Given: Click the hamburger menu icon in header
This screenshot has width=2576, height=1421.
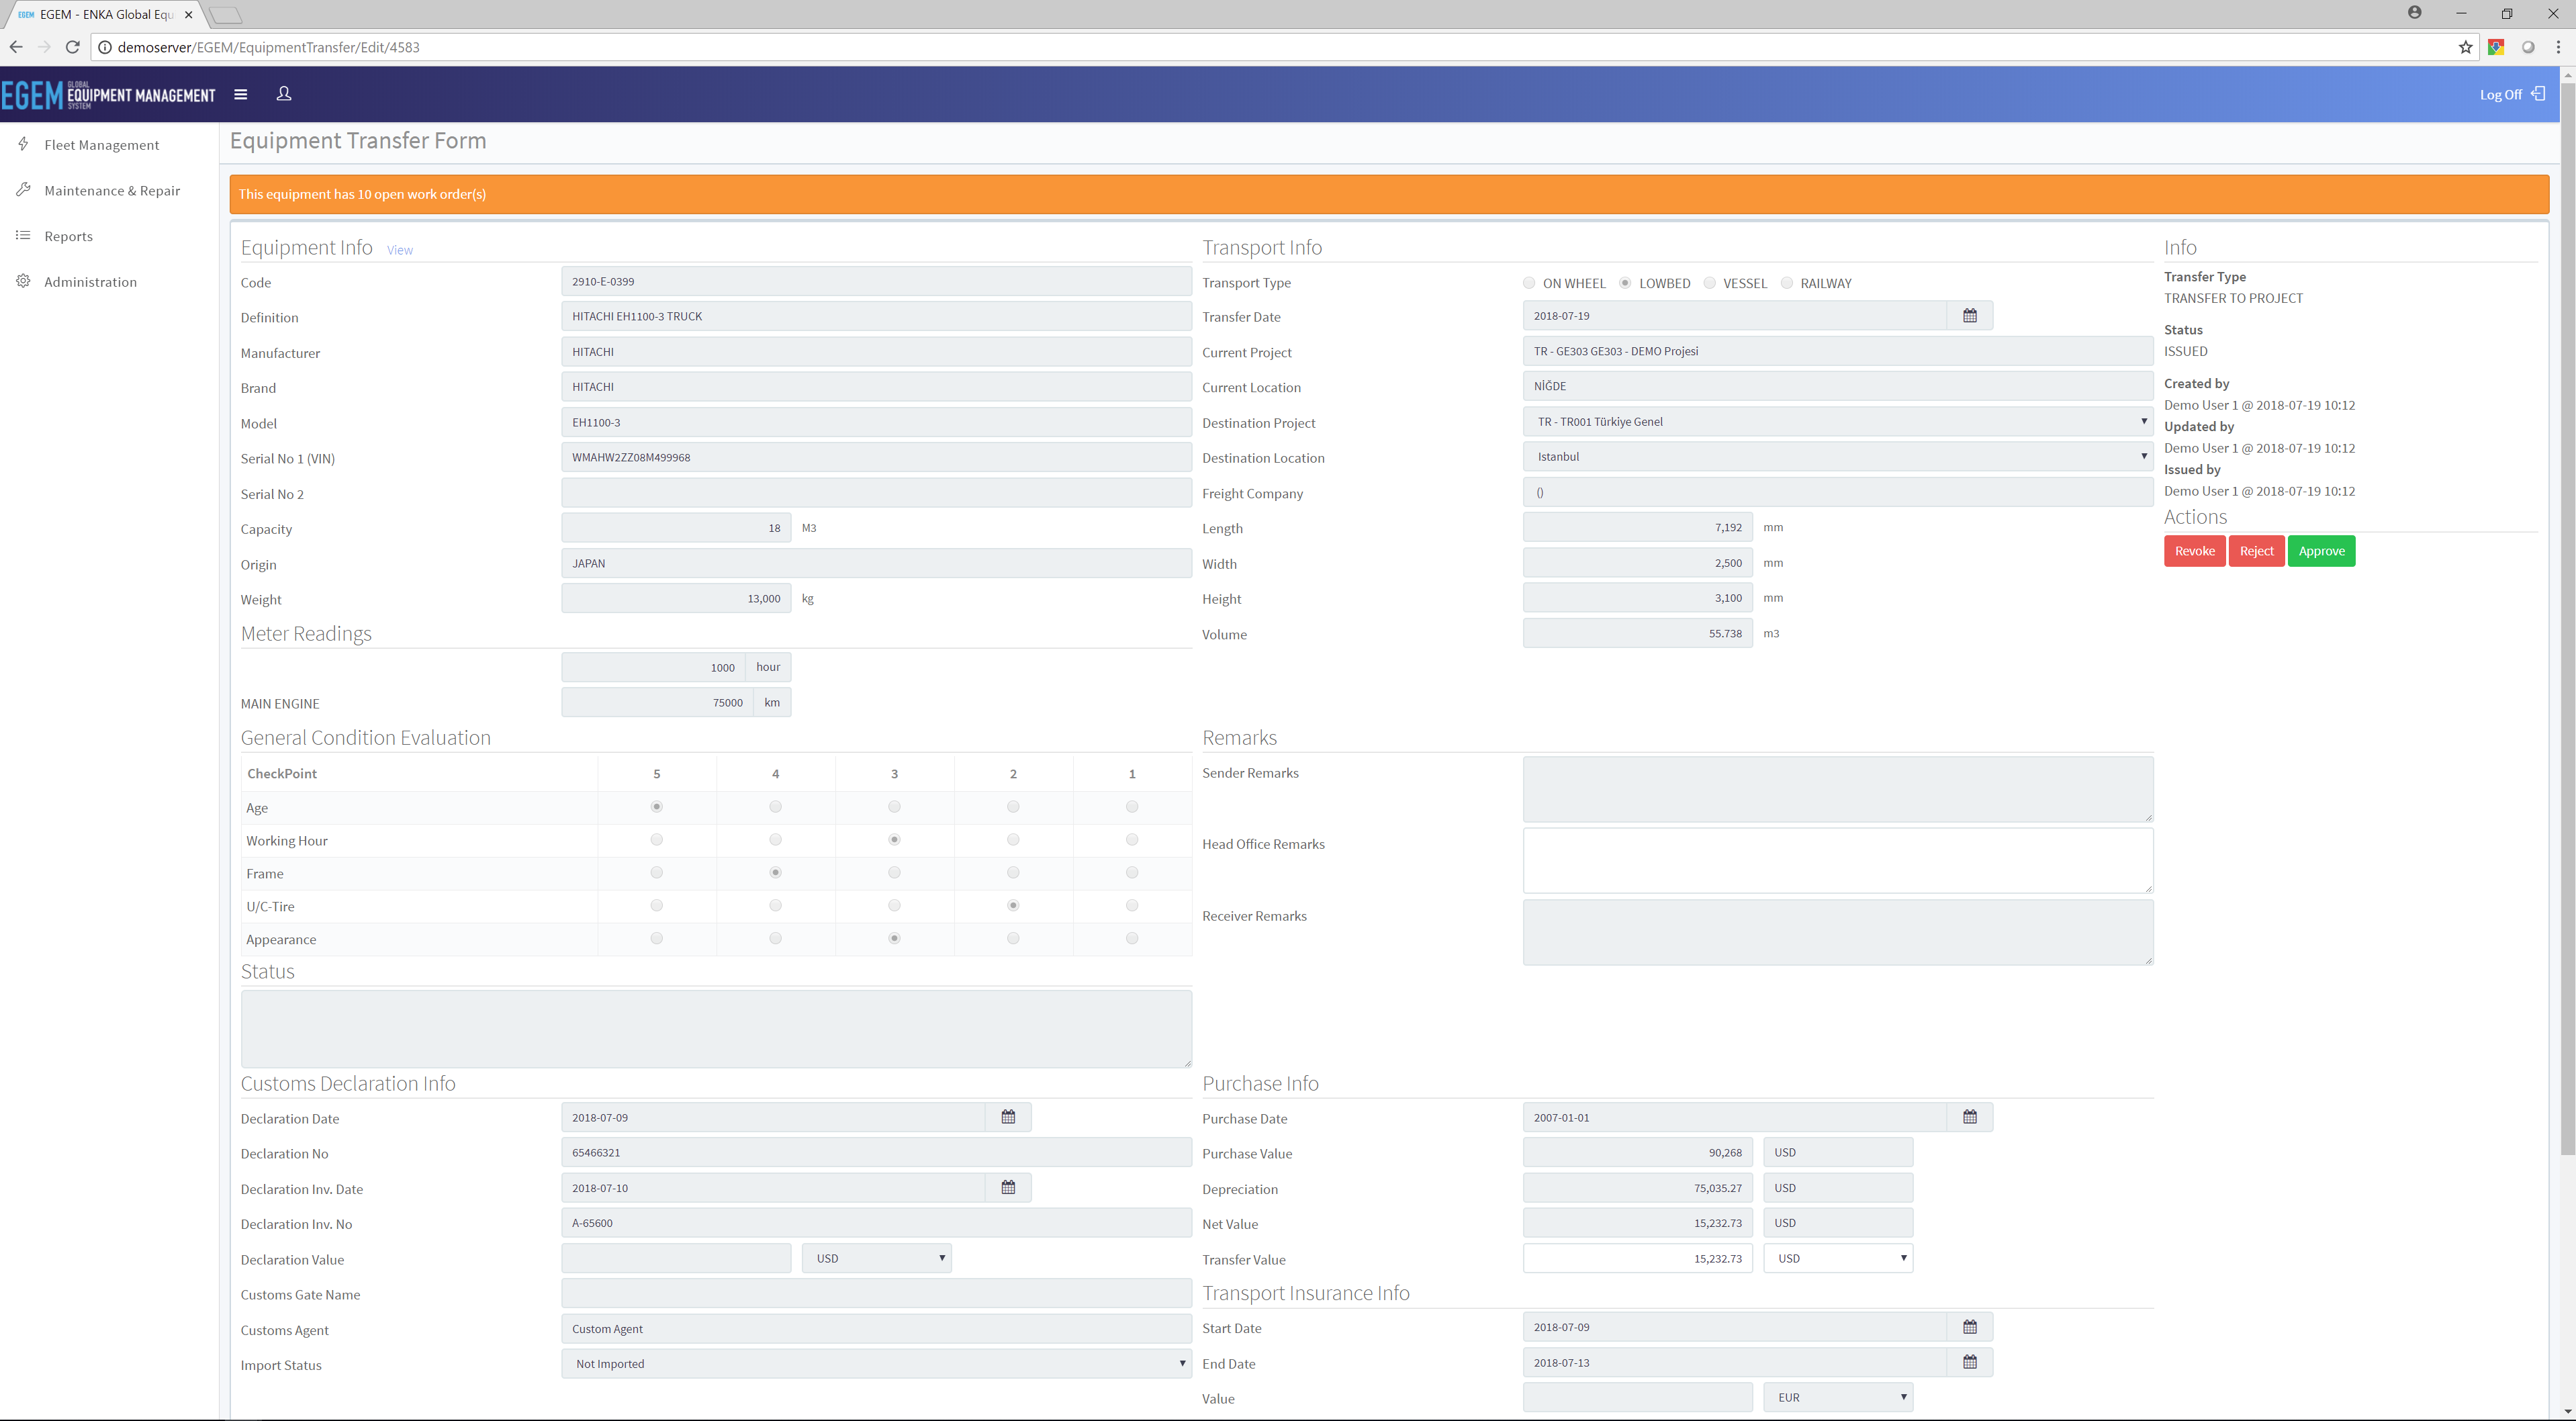Looking at the screenshot, I should 240,94.
